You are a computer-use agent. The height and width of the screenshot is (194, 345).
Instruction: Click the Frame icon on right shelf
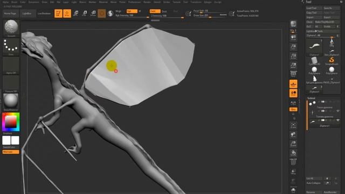tap(293, 126)
